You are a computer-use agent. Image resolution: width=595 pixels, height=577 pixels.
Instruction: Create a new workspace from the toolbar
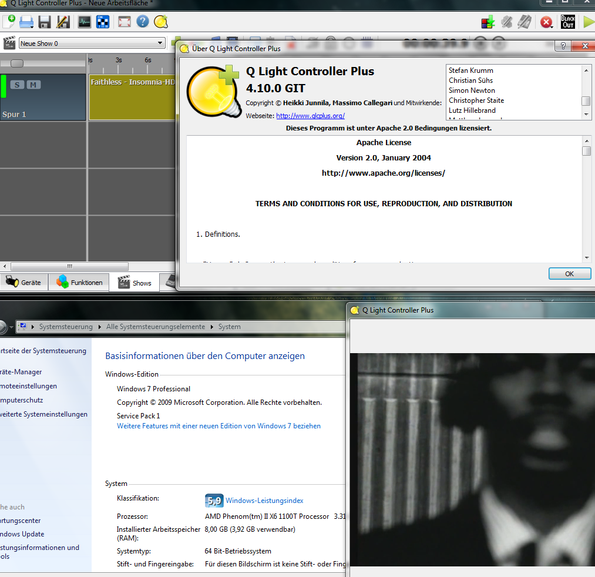pos(9,21)
